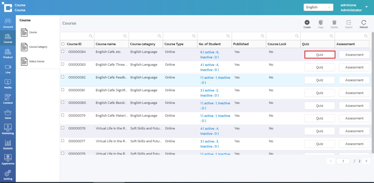Open the Statistic chart icon
This screenshot has height=183, width=374.
(8, 145)
